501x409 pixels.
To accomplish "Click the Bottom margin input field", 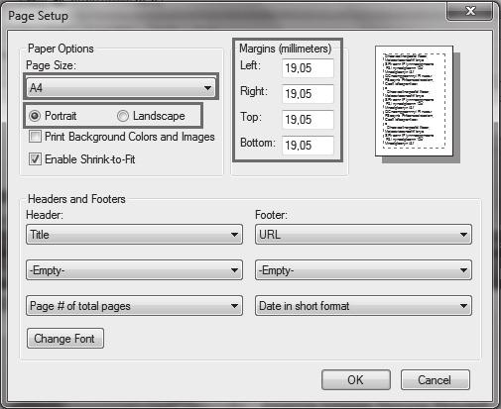I will tap(308, 146).
